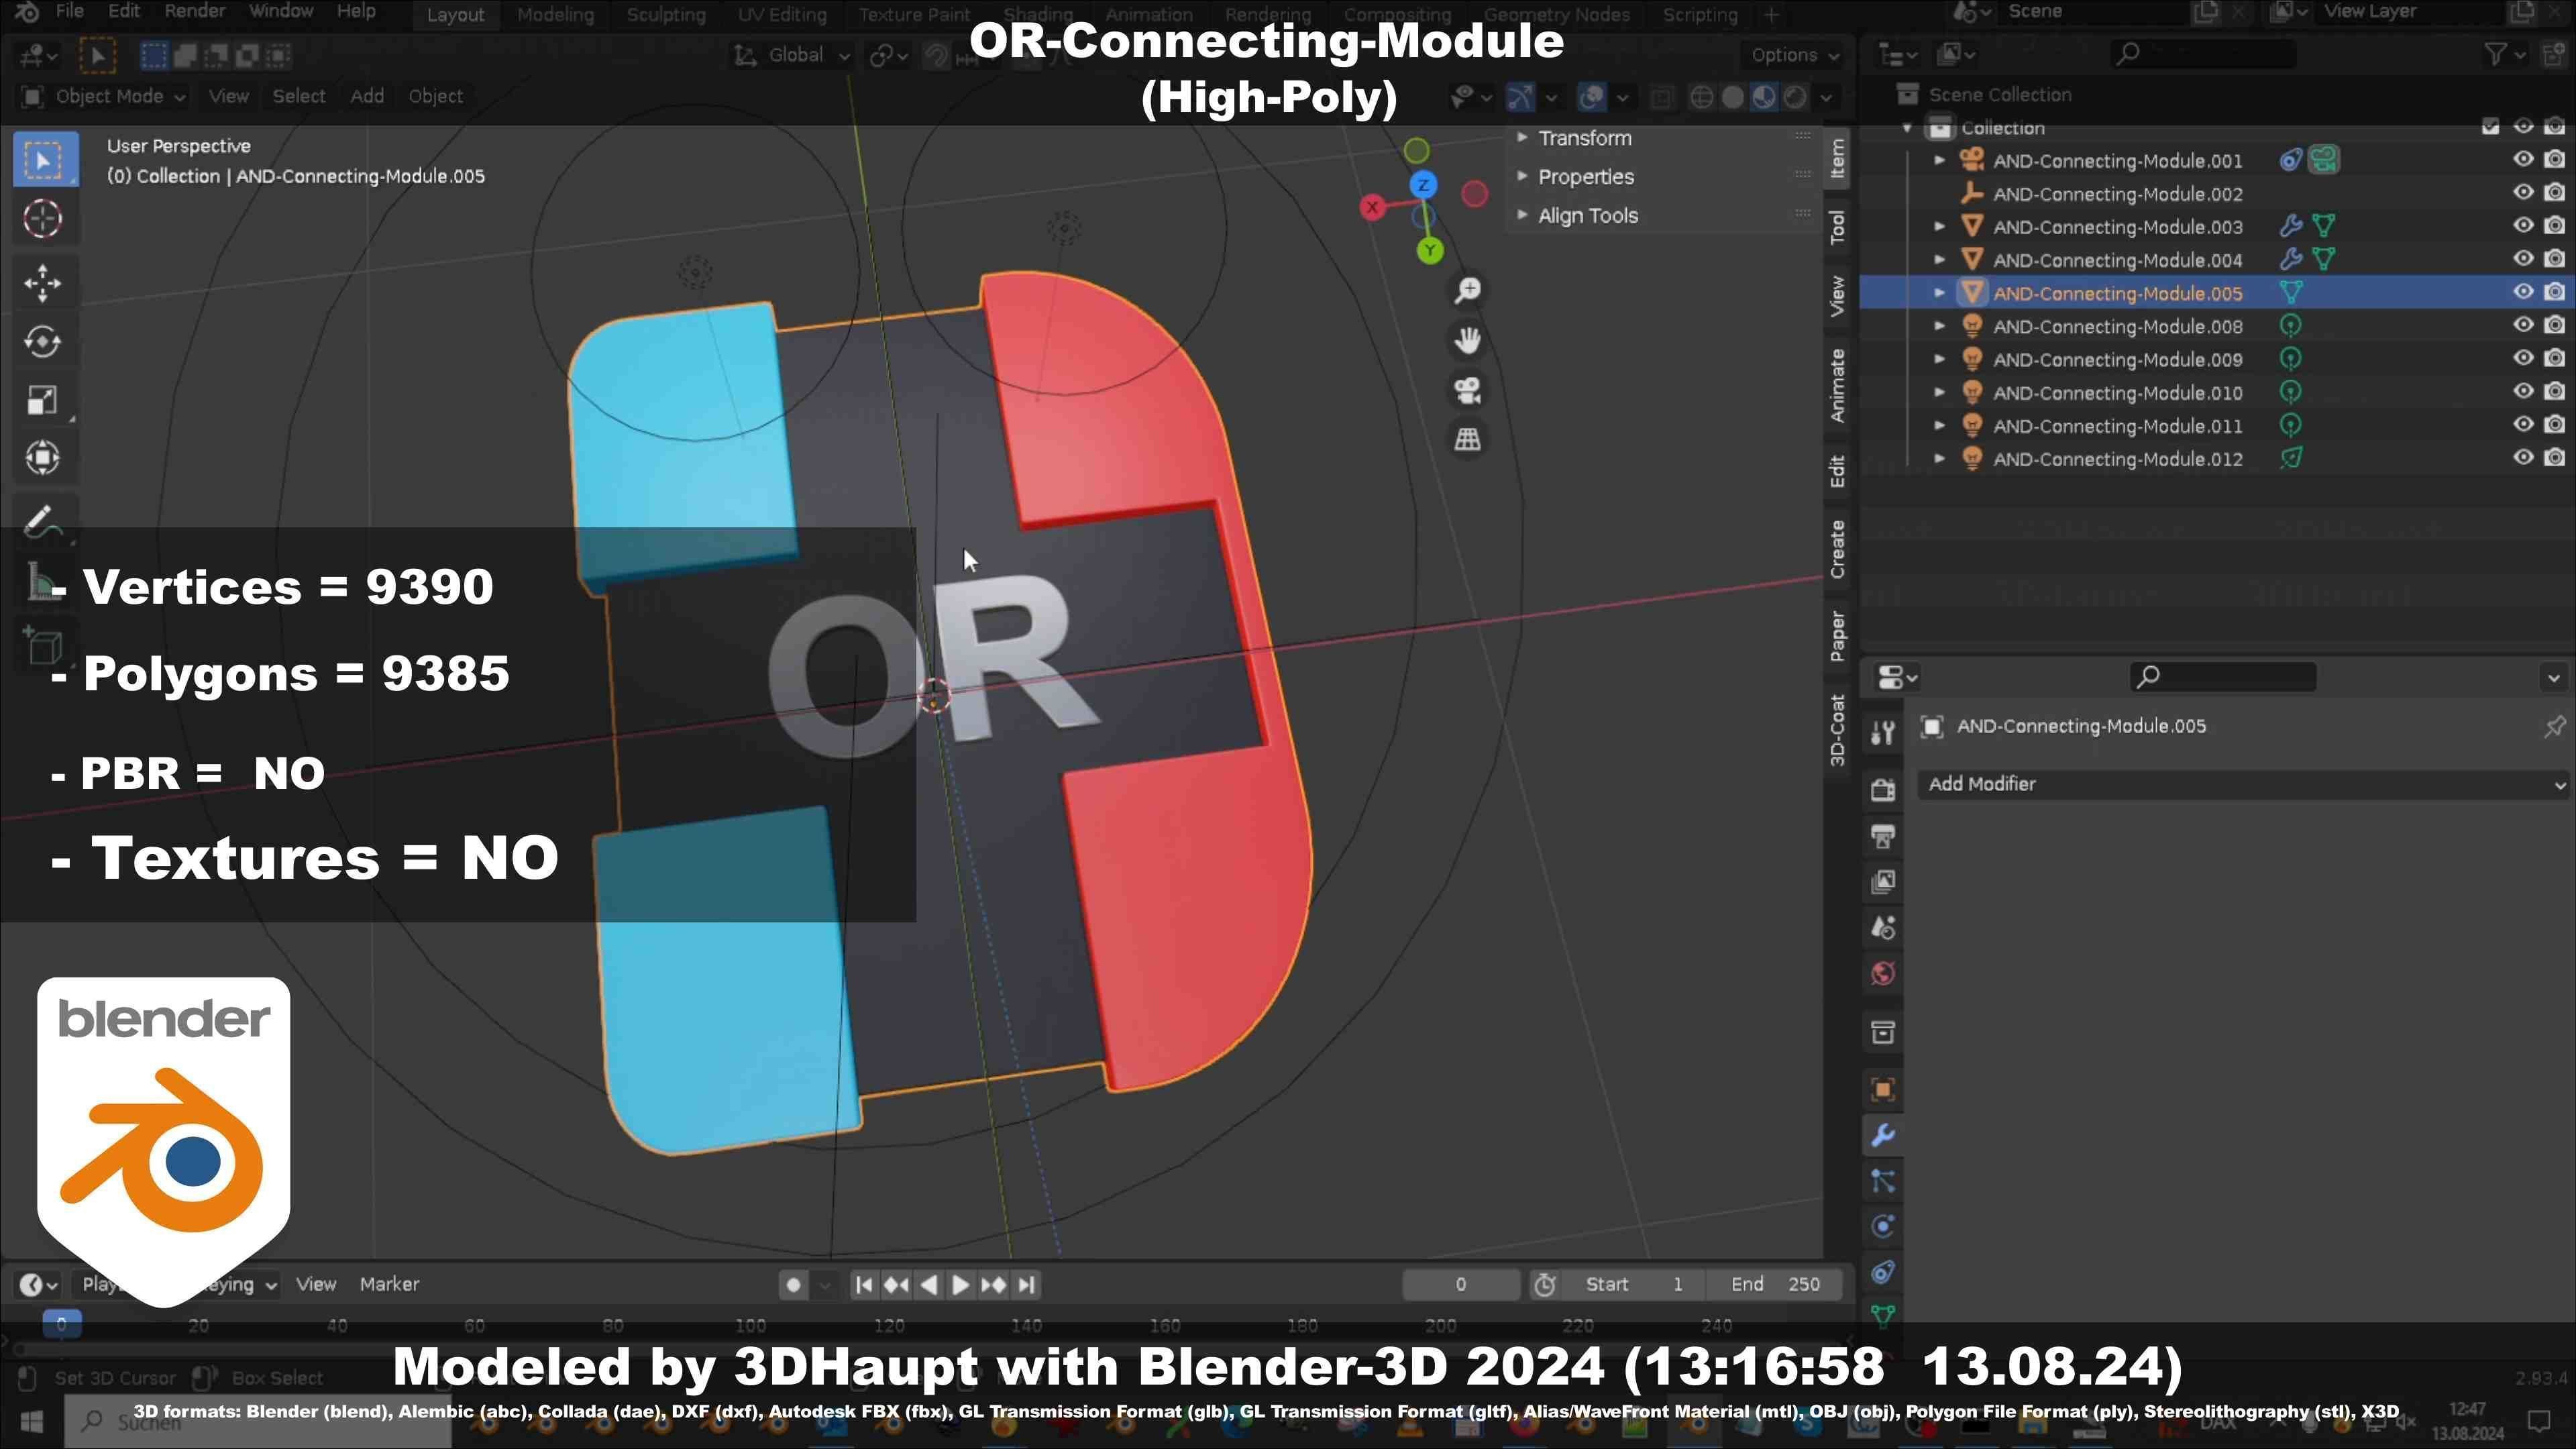Open the Scene properties tab icon
The height and width of the screenshot is (1449, 2576).
point(1883,928)
